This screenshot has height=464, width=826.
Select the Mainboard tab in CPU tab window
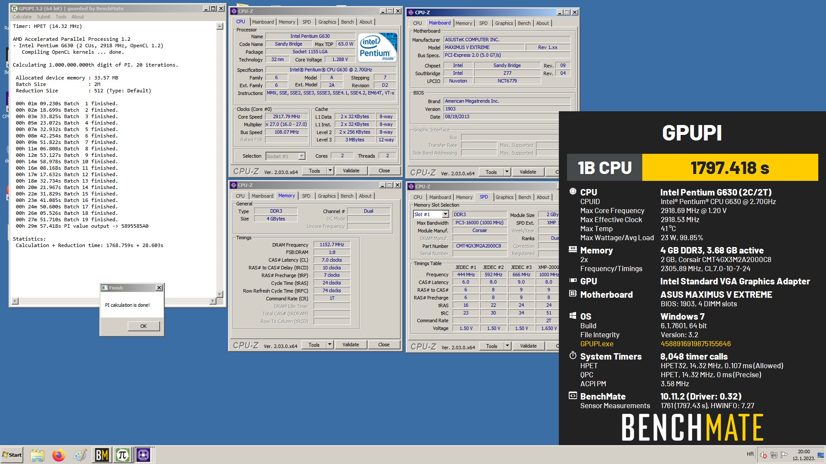point(263,22)
